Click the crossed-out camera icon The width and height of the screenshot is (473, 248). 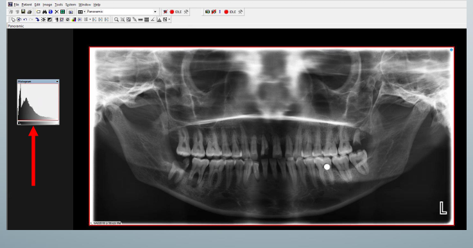(214, 12)
